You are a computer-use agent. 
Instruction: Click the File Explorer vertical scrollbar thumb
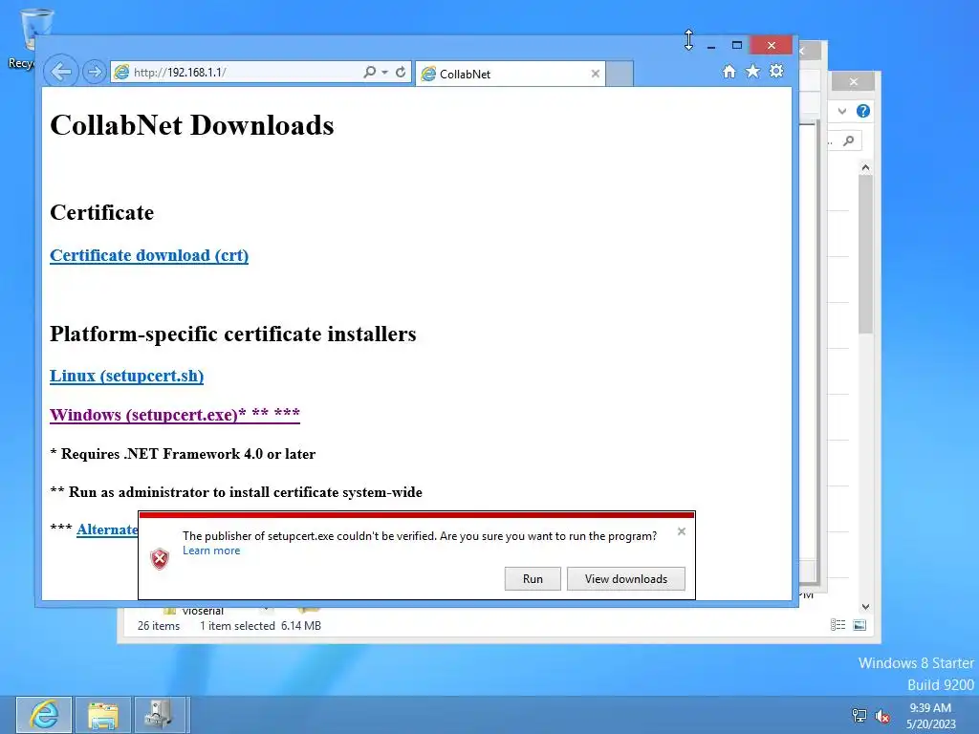[x=865, y=254]
